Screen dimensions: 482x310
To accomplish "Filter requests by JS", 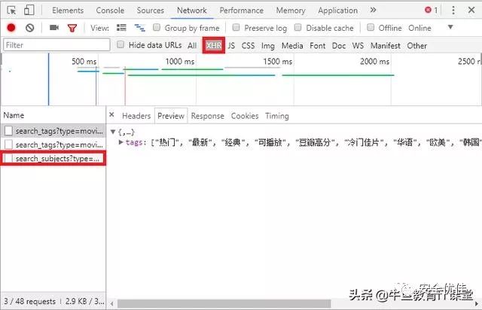I will click(231, 45).
